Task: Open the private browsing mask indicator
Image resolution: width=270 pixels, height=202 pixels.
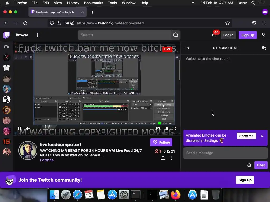Action: pos(265,12)
